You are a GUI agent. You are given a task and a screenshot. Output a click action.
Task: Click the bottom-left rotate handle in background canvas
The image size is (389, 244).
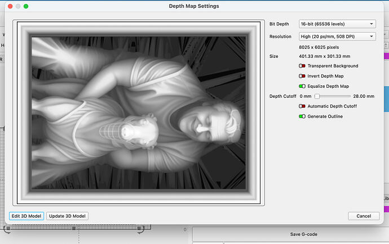point(7,229)
